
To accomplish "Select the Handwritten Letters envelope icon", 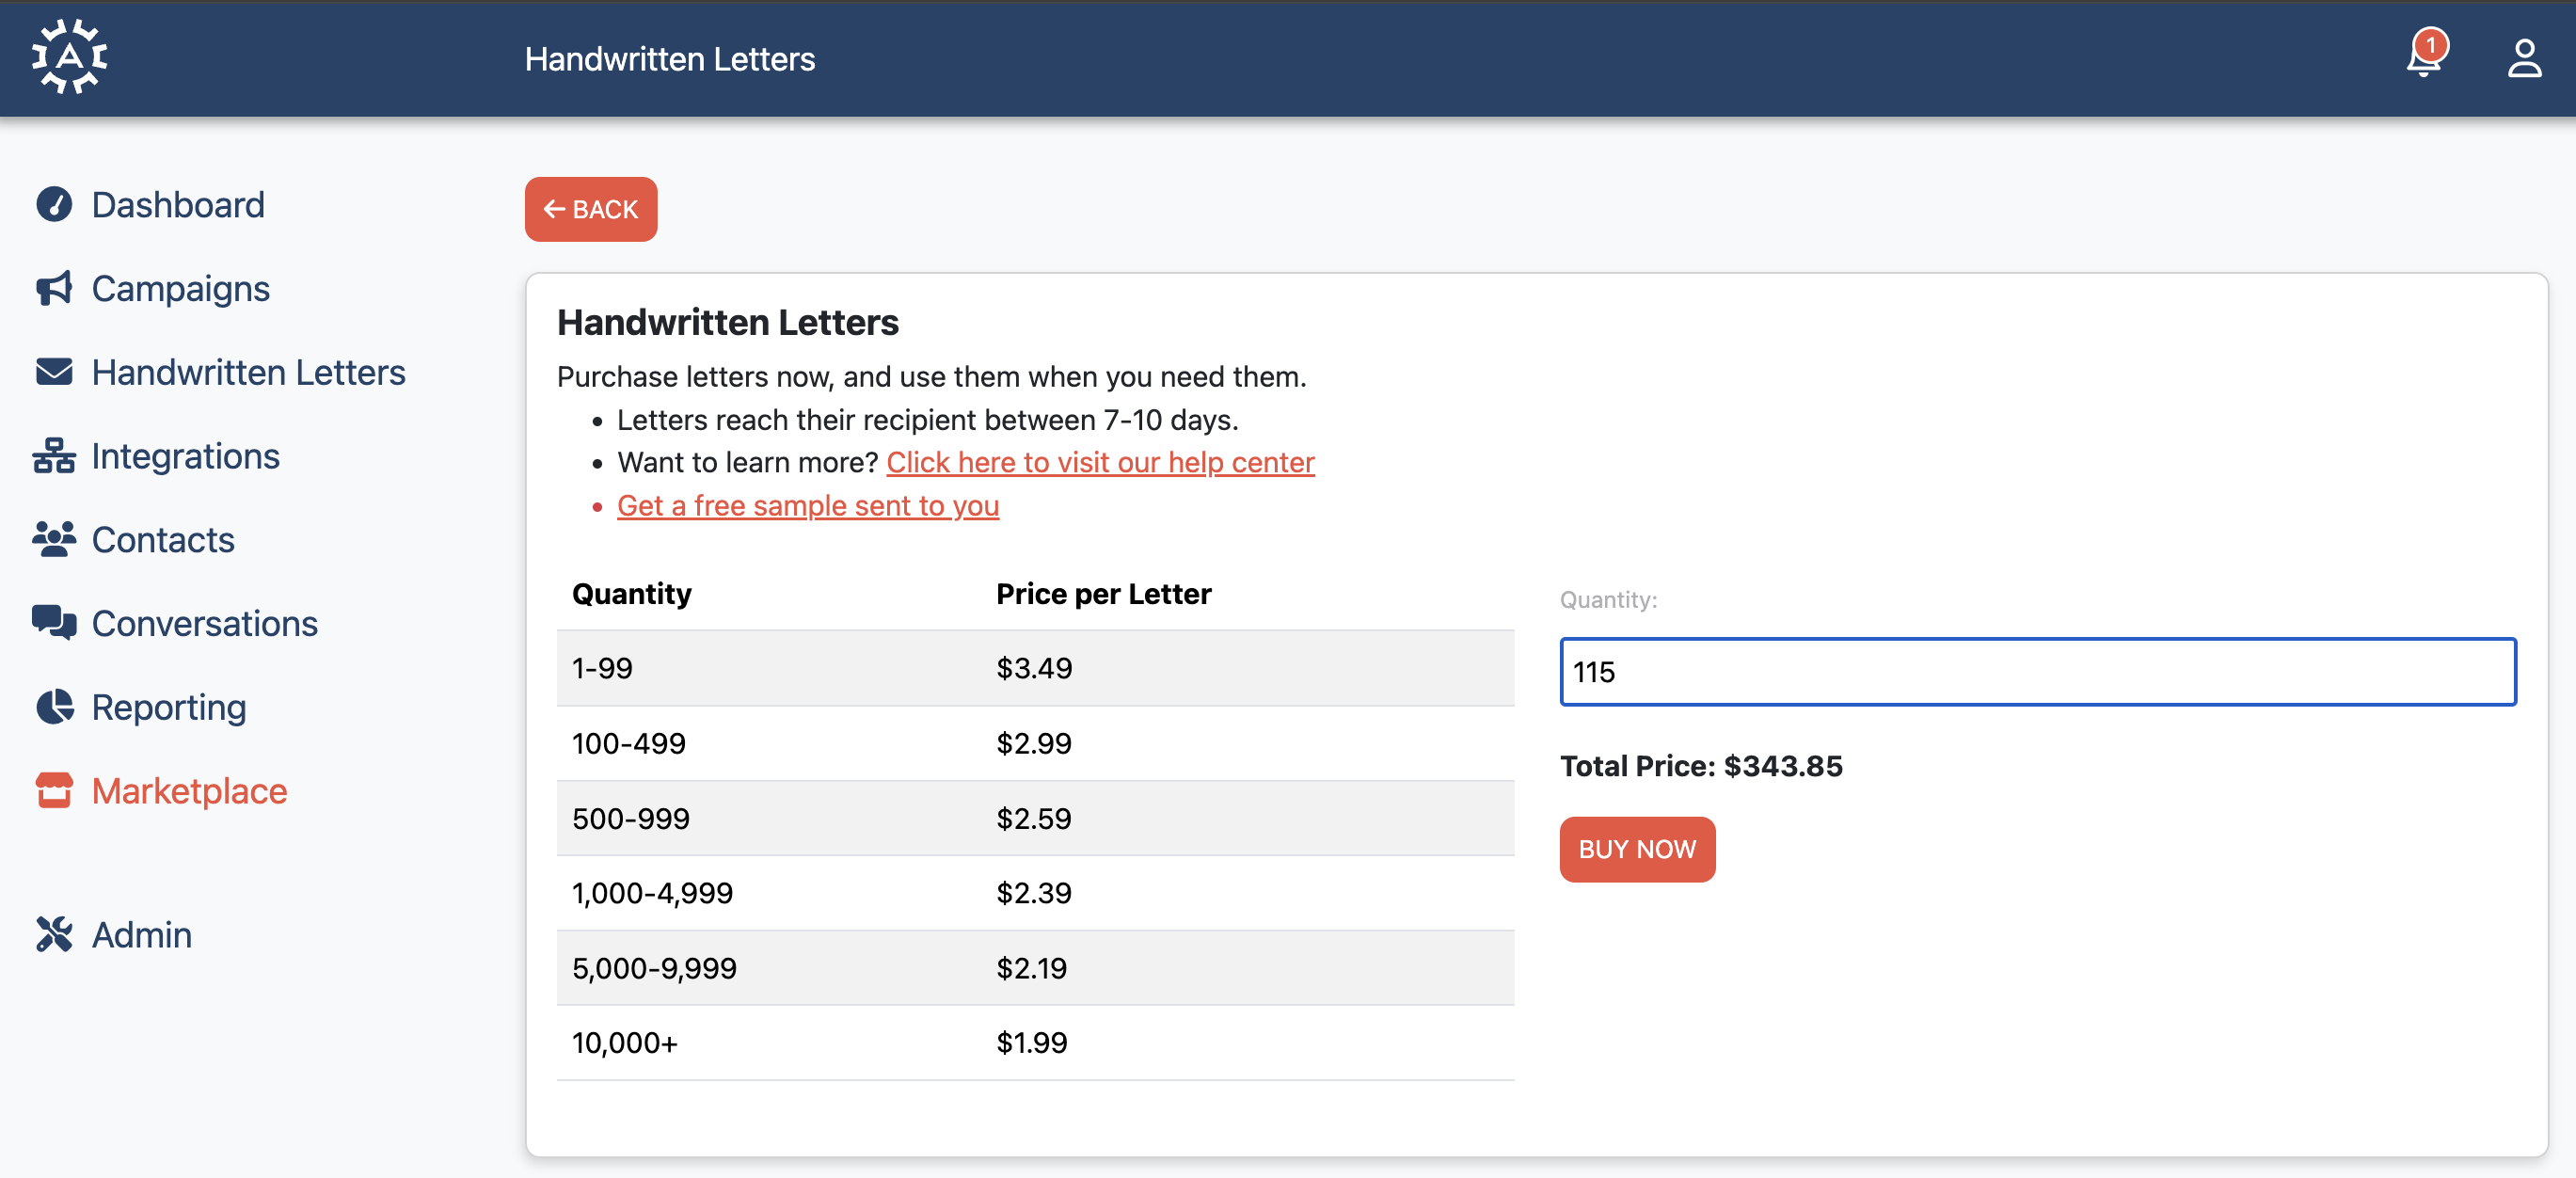I will pos(54,372).
